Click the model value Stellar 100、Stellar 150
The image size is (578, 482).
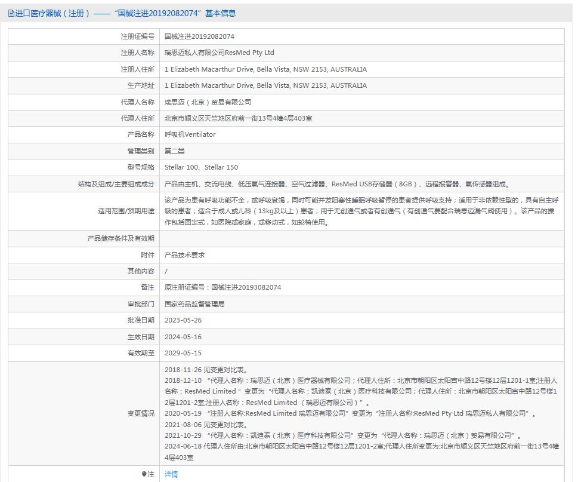click(x=201, y=167)
